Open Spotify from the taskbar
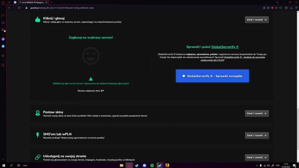The image size is (299, 168). click(x=152, y=165)
